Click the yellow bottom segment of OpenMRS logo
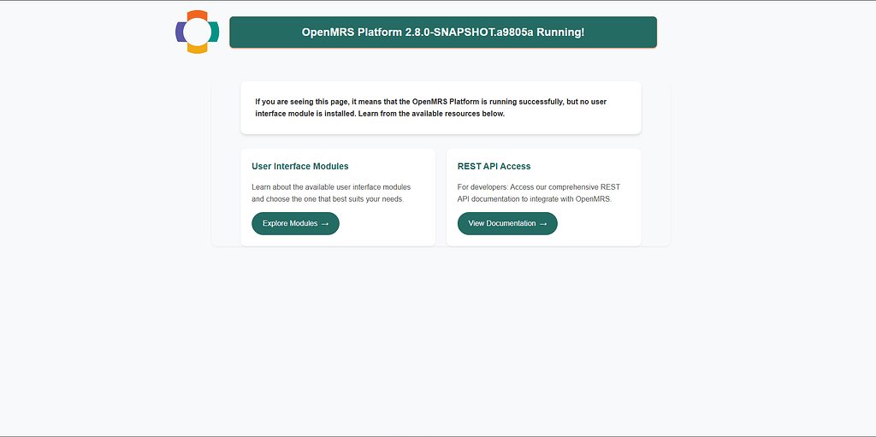 [x=198, y=49]
